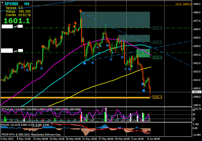The height and width of the screenshot is (141, 202).
Task: Click the 15 May 16:00 time label
Action: (57, 139)
